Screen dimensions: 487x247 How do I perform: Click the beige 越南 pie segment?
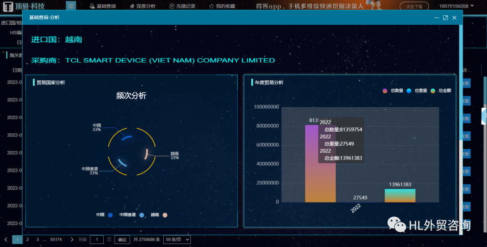coord(146,154)
